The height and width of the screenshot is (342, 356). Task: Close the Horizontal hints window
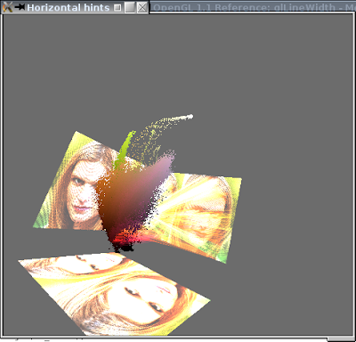tap(142, 7)
